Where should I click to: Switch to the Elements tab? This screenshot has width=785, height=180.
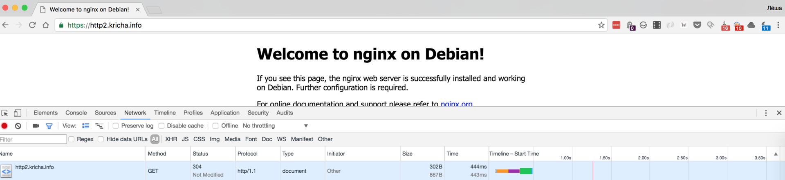[x=45, y=113]
